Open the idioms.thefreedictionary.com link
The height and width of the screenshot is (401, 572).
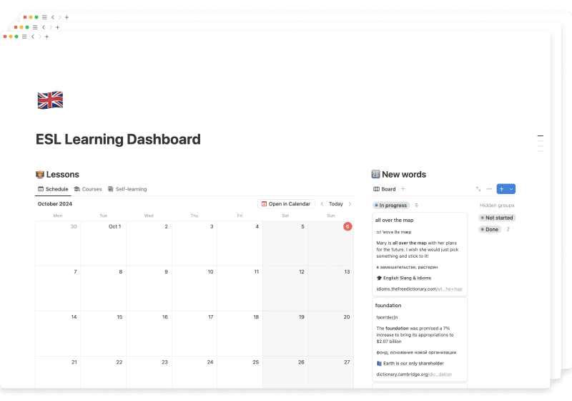coord(419,289)
